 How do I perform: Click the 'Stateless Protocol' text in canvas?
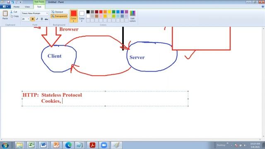click(62, 95)
